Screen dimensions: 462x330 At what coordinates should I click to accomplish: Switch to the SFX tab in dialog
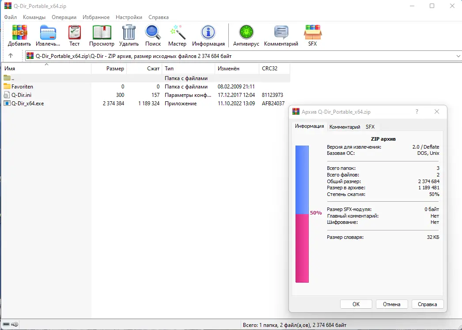pyautogui.click(x=370, y=127)
